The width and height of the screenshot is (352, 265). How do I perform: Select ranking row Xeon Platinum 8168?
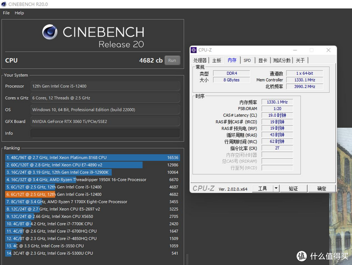[x=93, y=157]
